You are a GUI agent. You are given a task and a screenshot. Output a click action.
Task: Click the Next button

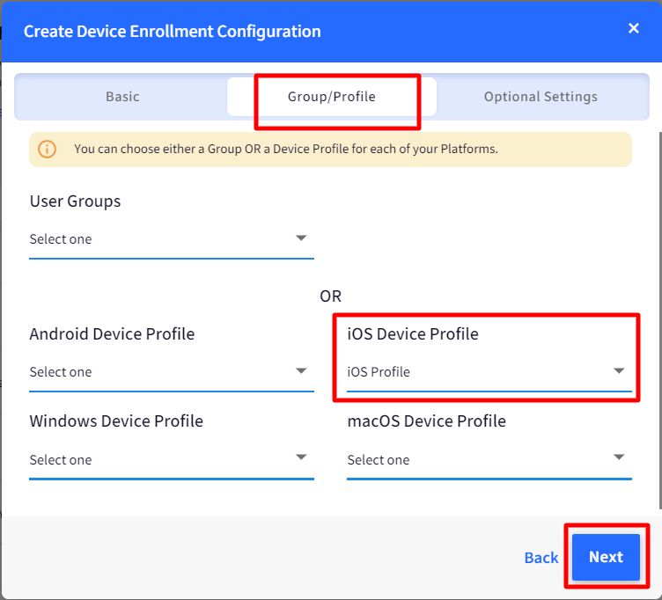pyautogui.click(x=606, y=557)
